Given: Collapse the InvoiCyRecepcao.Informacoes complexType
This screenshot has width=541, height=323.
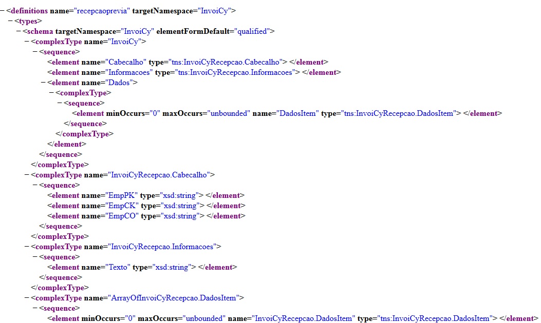Looking at the screenshot, I should pyautogui.click(x=27, y=247).
